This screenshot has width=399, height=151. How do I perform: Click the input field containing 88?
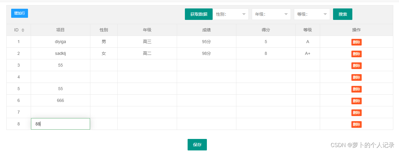(x=61, y=124)
